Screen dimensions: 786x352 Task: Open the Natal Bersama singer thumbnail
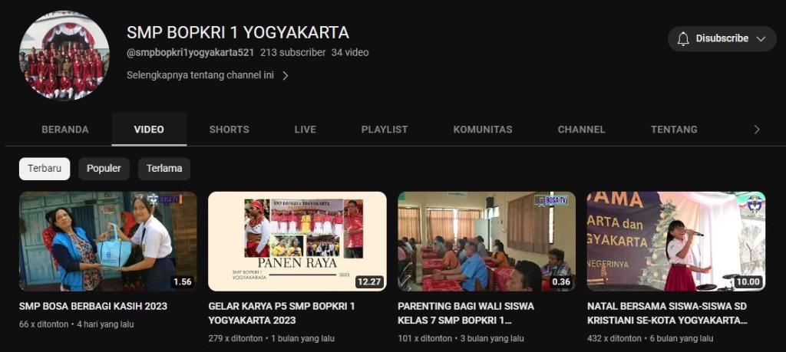pos(676,242)
